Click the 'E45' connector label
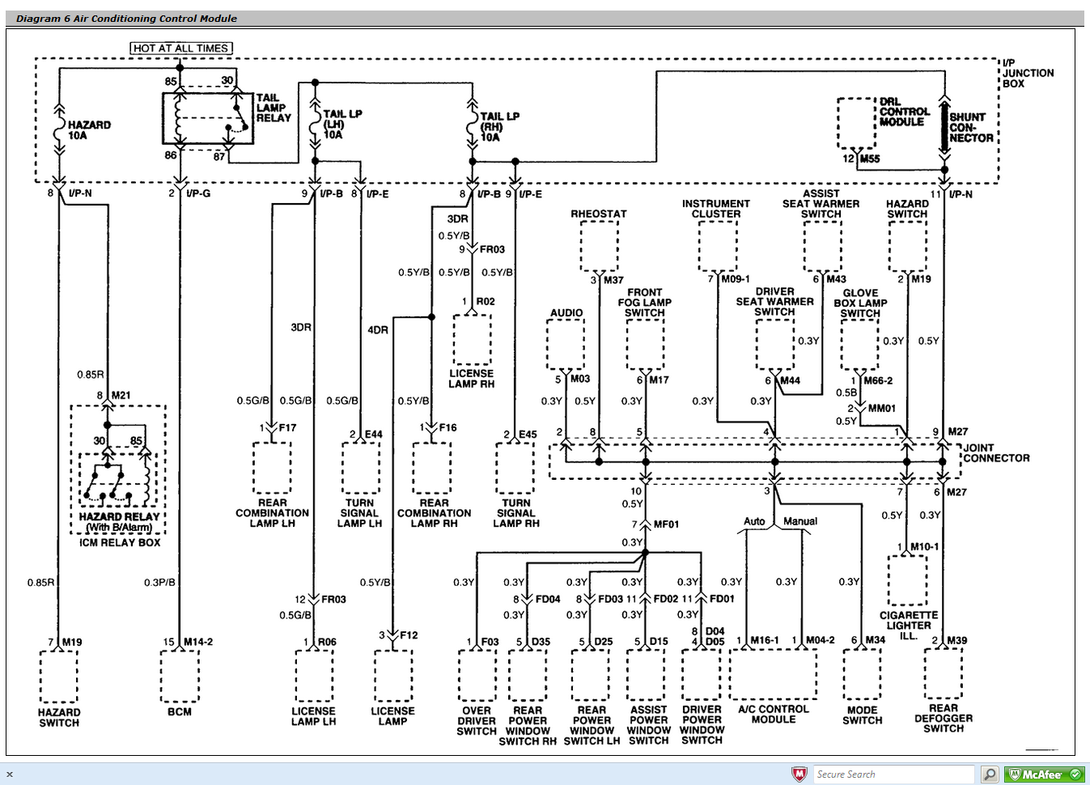 tap(528, 434)
